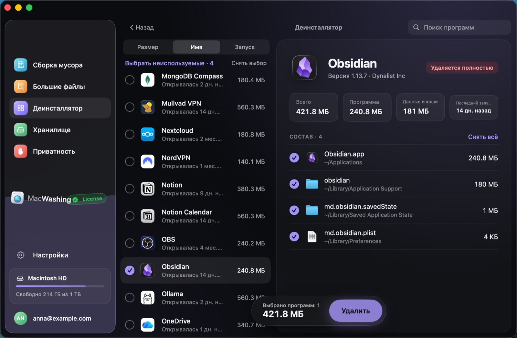
Task: Click the Всего 421.8 МБ card
Action: tap(314, 108)
